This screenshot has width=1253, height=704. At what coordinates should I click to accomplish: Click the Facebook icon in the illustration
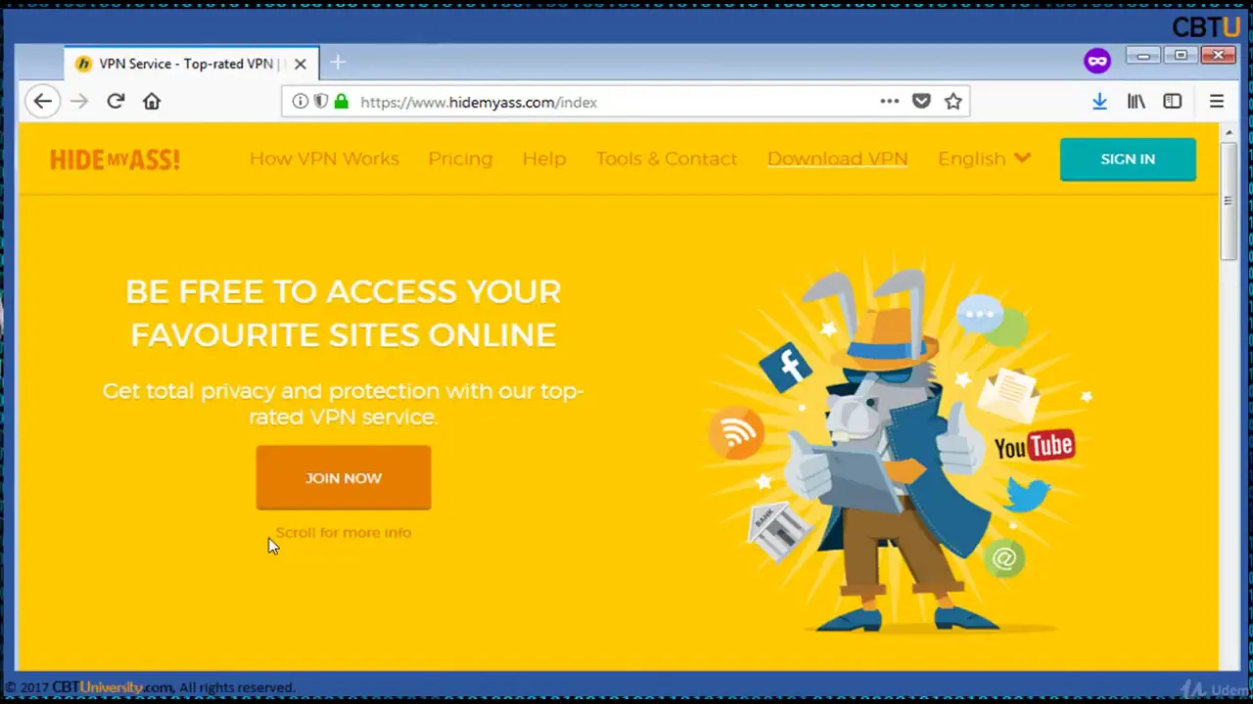(x=787, y=368)
